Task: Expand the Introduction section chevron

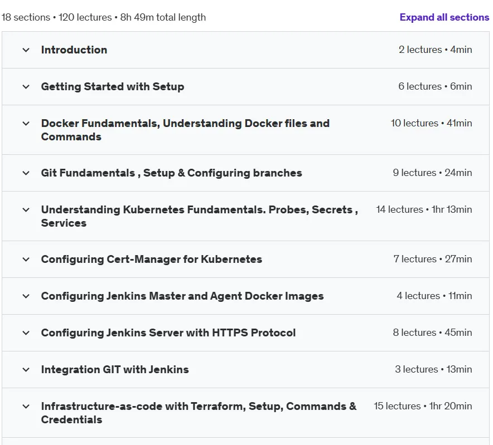Action: click(26, 50)
